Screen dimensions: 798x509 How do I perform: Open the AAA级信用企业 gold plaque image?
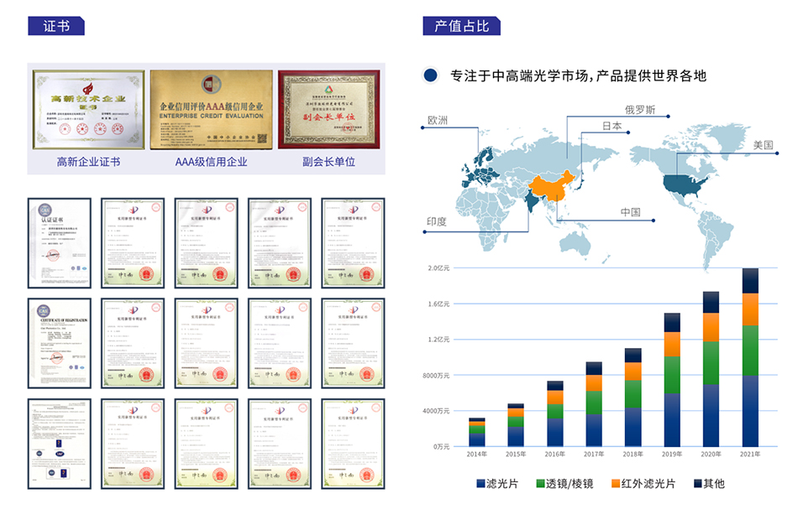pos(211,109)
